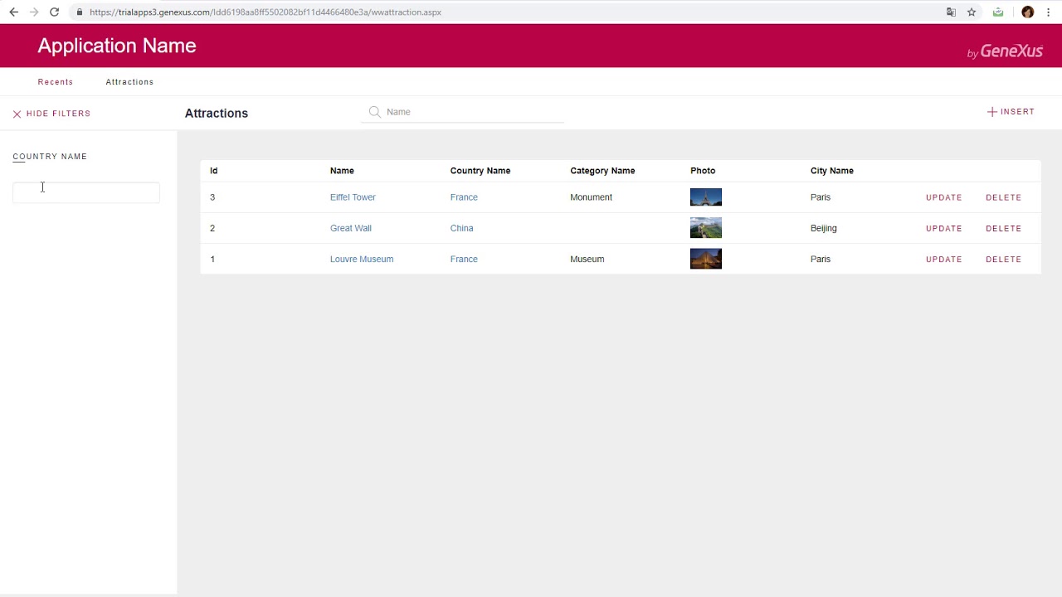Viewport: 1062px width, 597px height.
Task: Click UPDATE for Great Wall
Action: tap(944, 228)
